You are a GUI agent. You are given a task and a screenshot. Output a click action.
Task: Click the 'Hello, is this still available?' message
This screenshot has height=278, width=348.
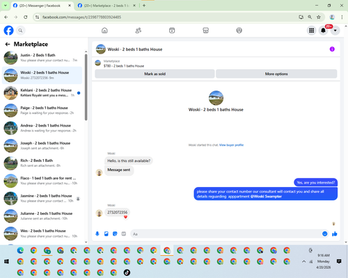tap(129, 161)
